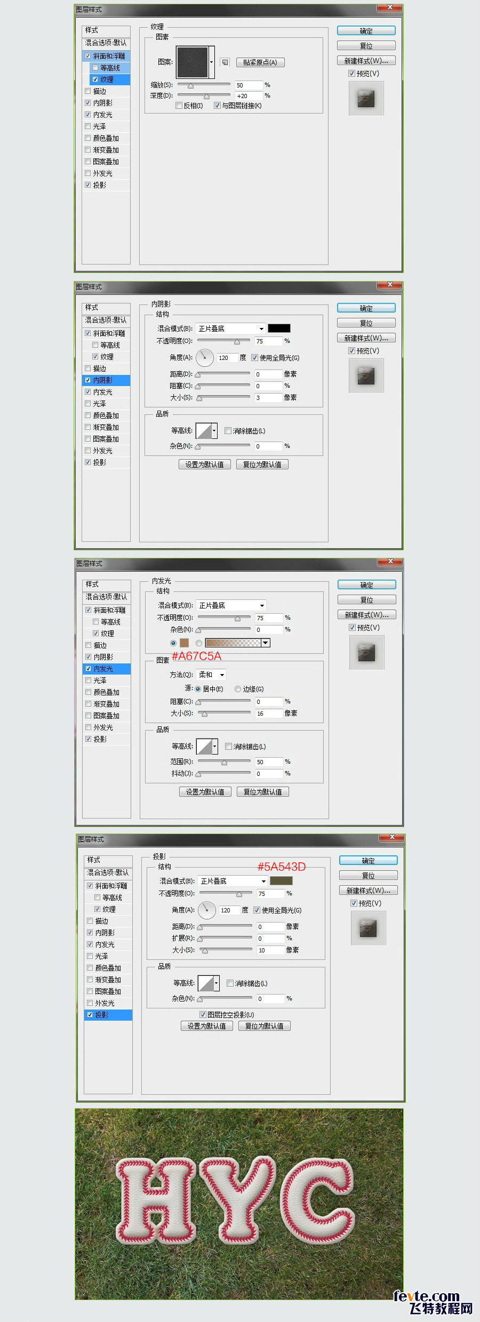Click the 等高线 contour thumbnail in 内阴影 dialog
The height and width of the screenshot is (1322, 480).
click(x=204, y=430)
